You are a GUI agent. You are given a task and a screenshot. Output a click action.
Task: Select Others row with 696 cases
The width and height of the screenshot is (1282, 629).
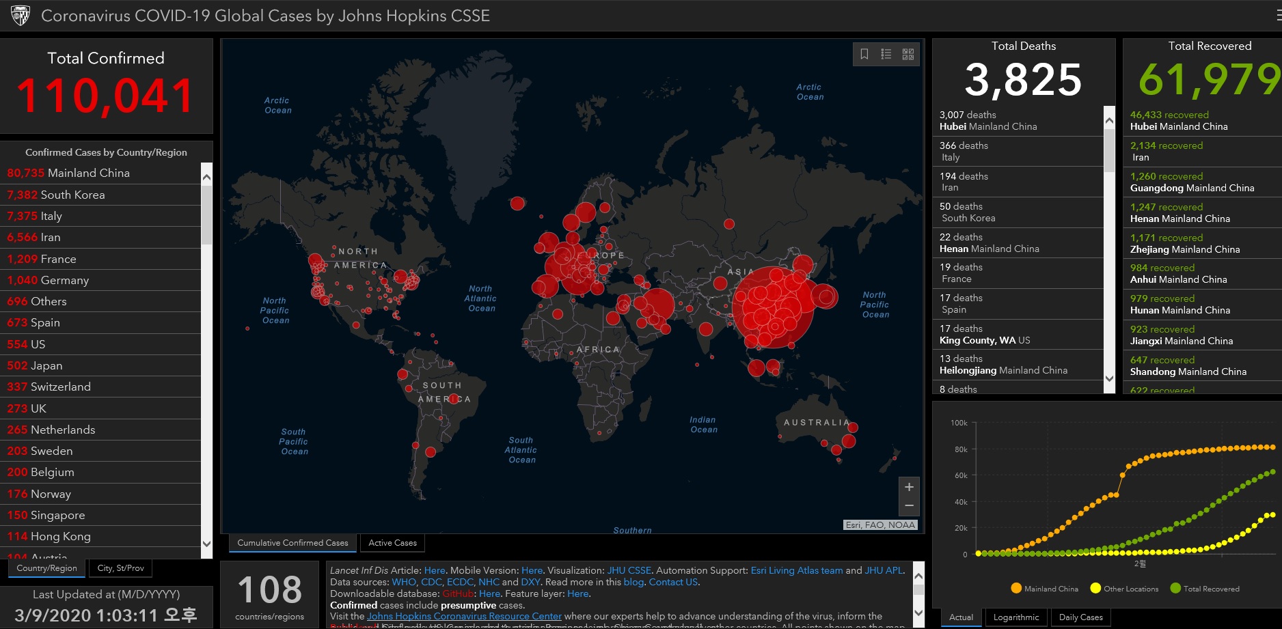101,301
